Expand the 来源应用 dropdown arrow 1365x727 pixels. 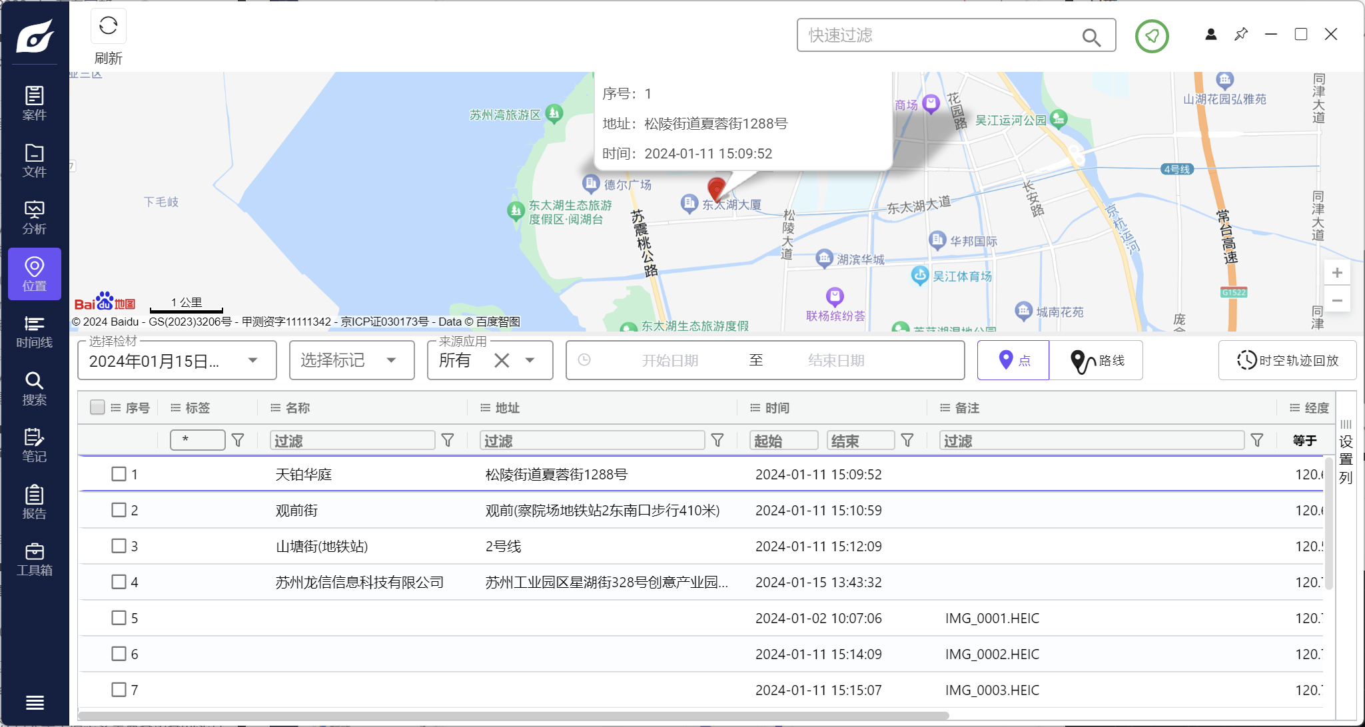click(x=530, y=360)
